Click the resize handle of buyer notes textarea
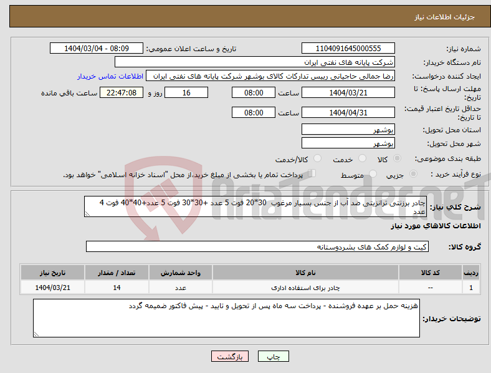491x373 pixels. point(36,334)
